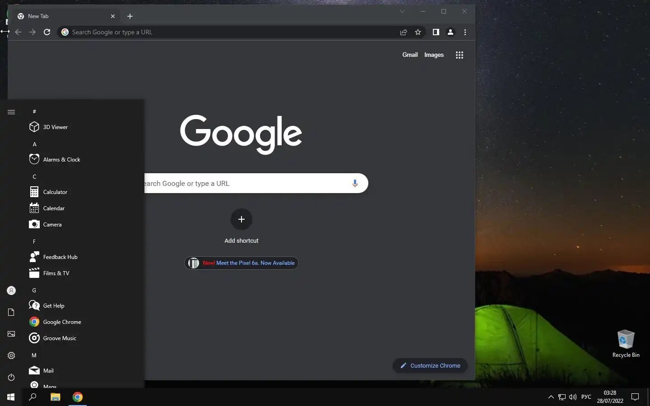Go forward in Chrome

32,32
